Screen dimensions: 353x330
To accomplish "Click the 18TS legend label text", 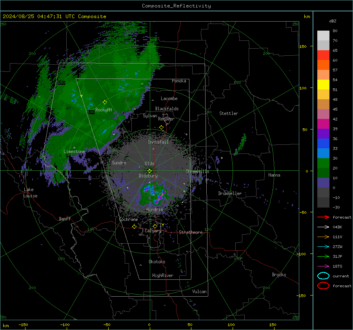I will (x=337, y=266).
